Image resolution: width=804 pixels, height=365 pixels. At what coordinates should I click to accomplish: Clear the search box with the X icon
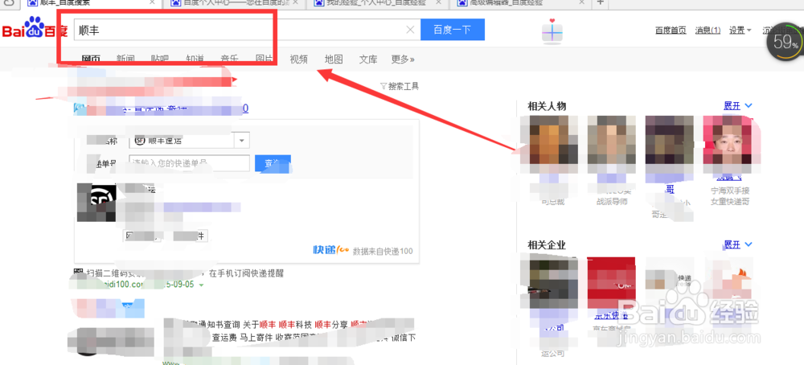pos(410,30)
